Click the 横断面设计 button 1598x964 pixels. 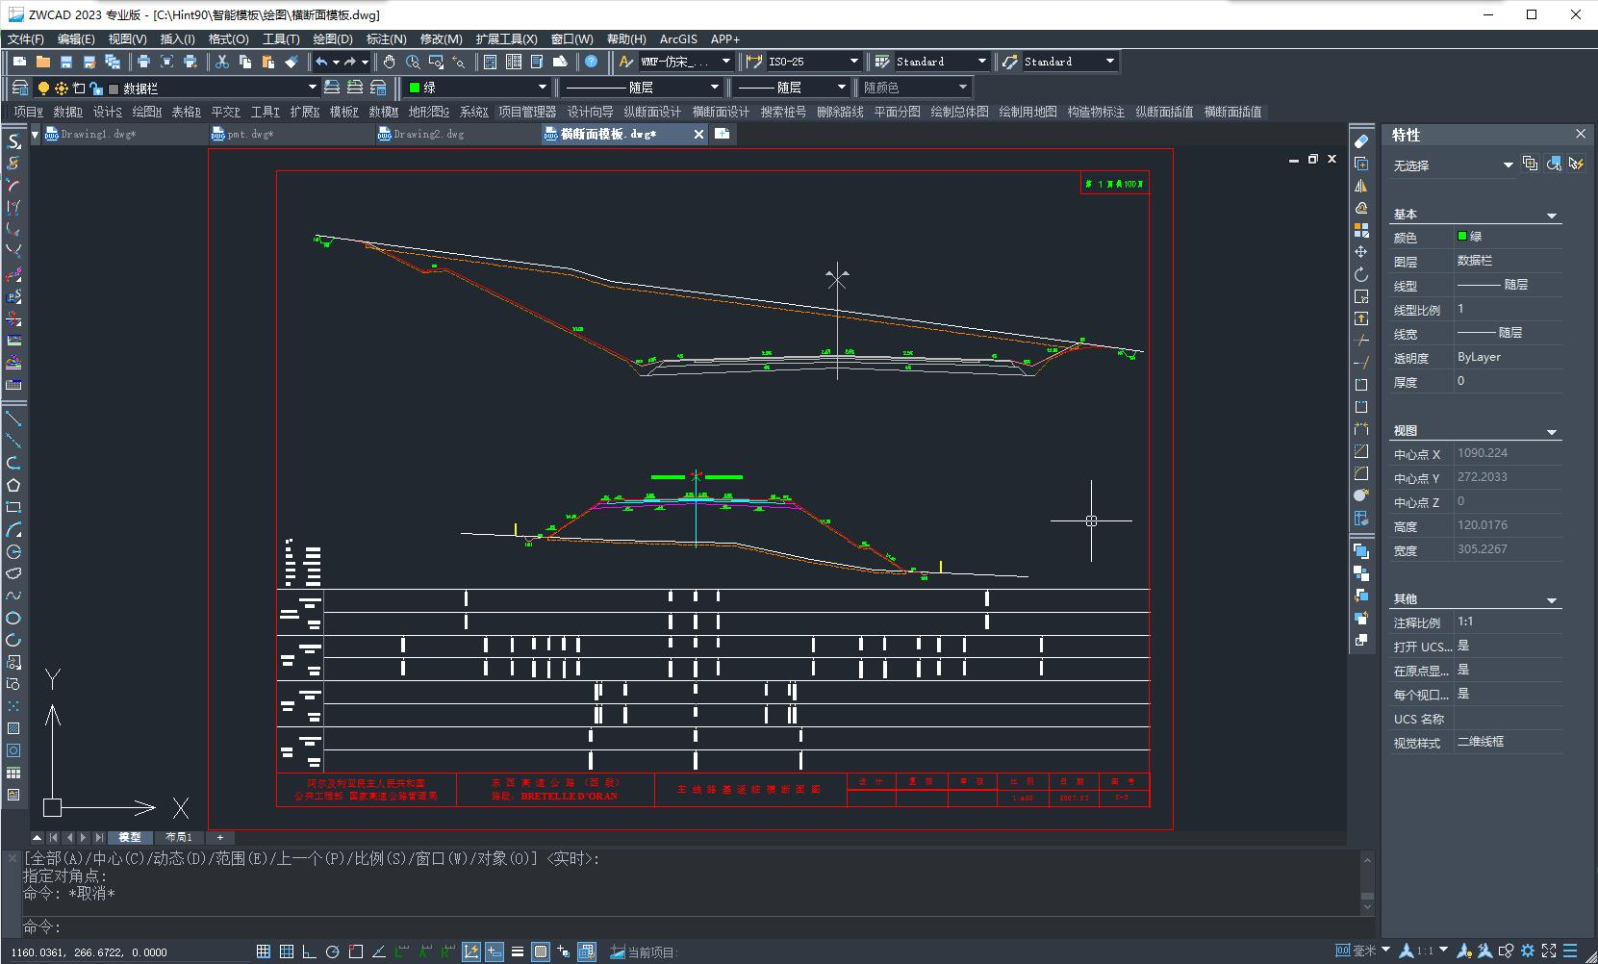click(x=720, y=113)
